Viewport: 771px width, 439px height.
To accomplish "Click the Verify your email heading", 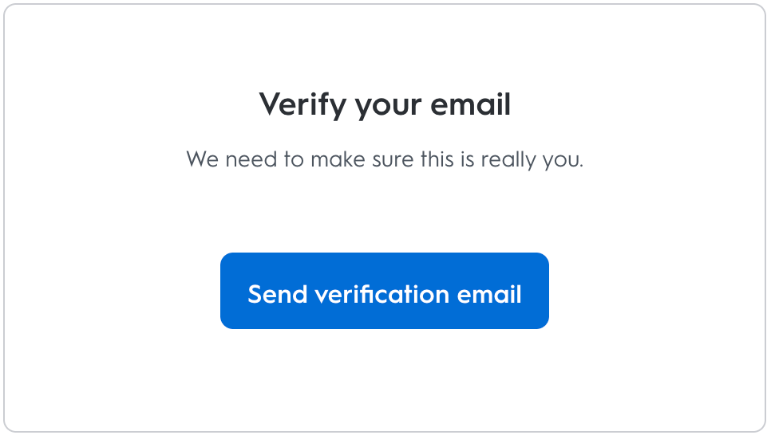I will click(385, 105).
